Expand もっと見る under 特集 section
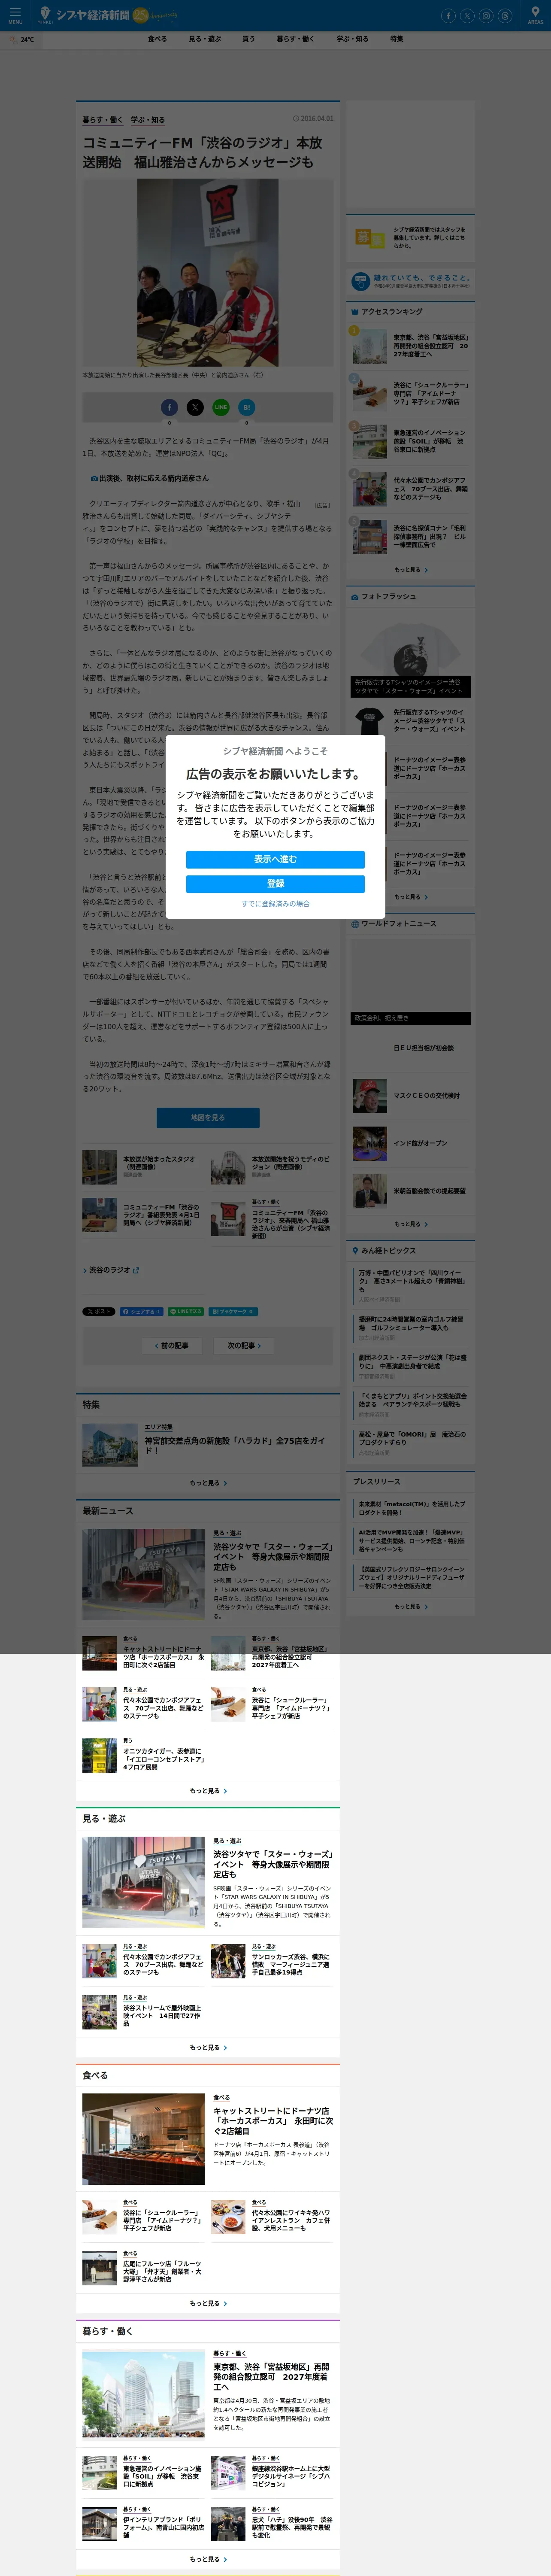Image resolution: width=551 pixels, height=2576 pixels. 208,1483
